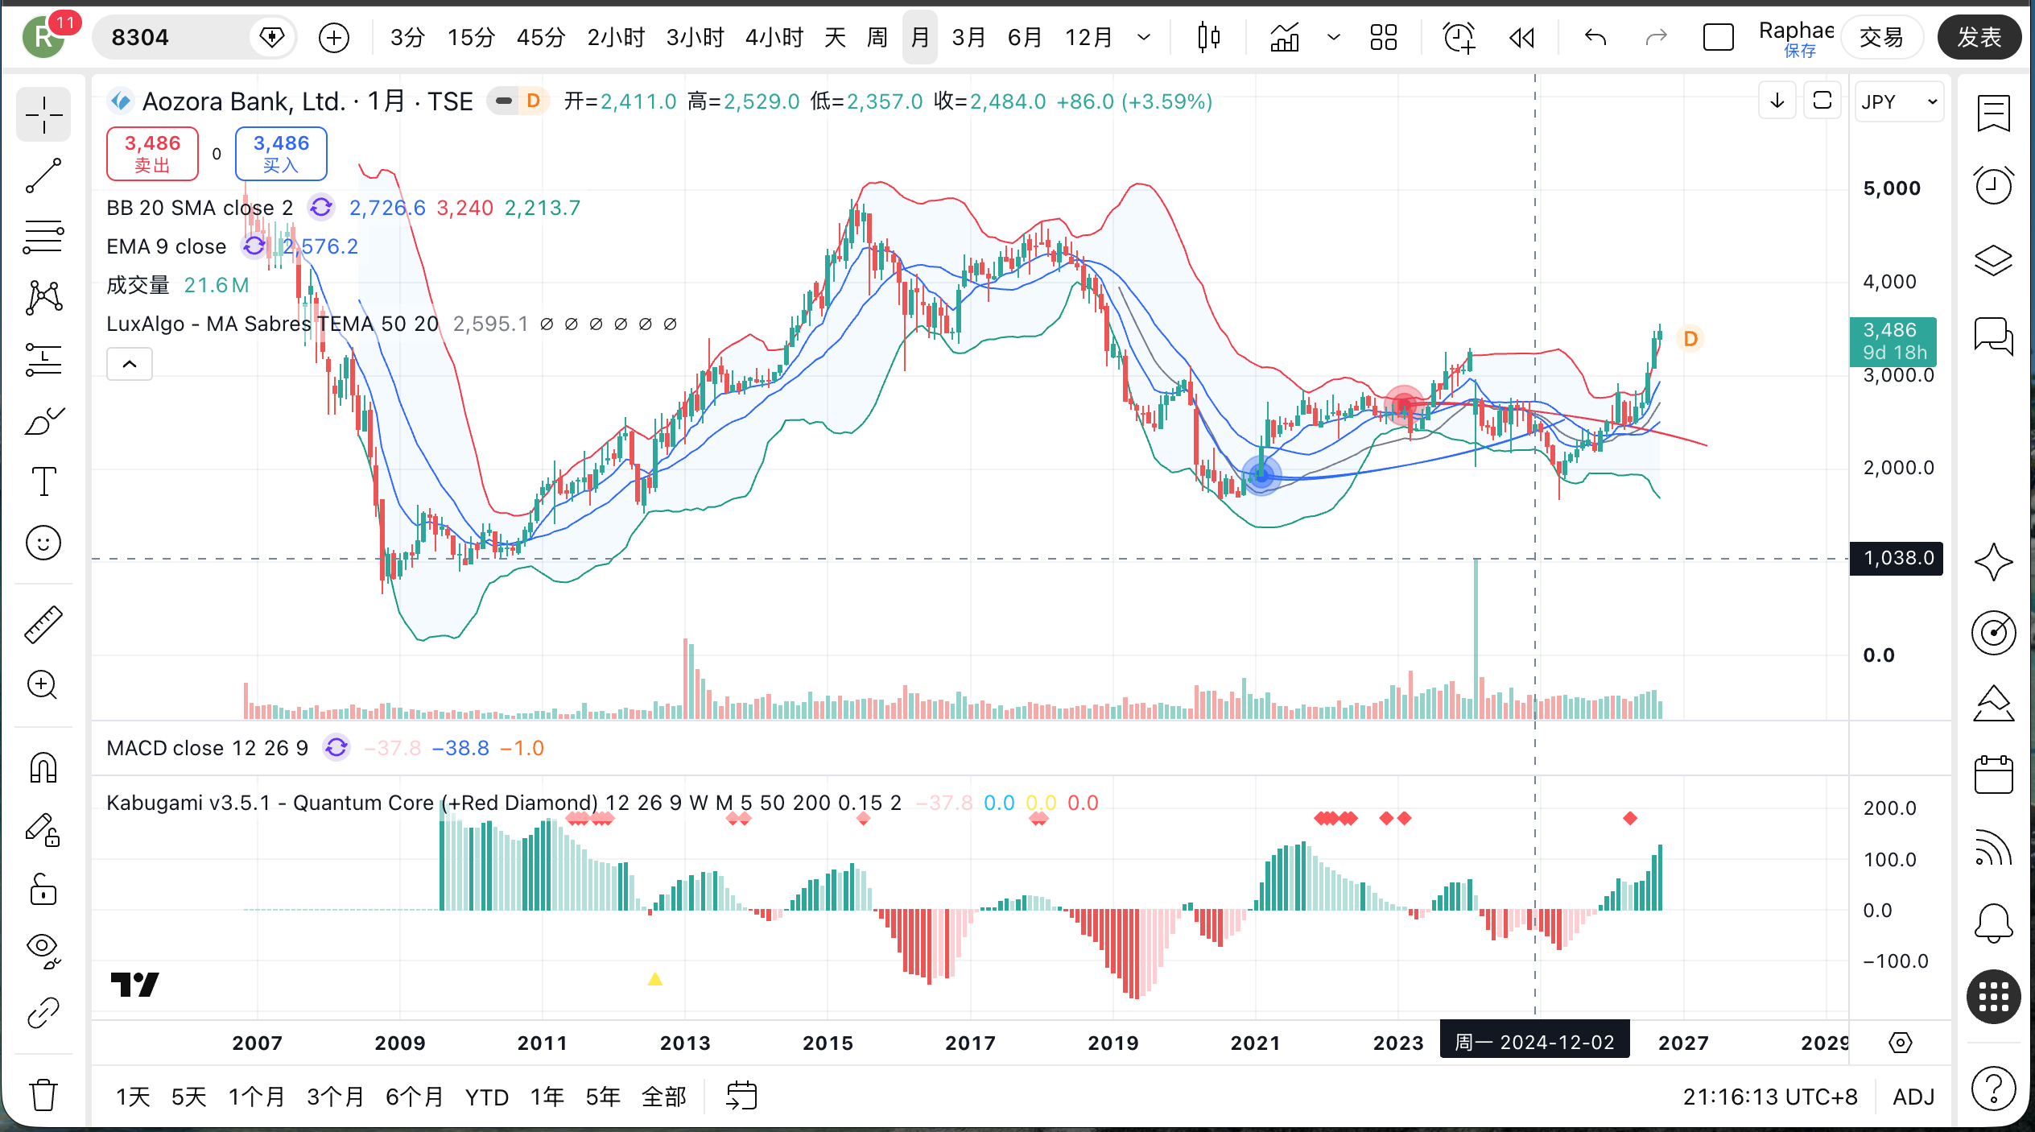
Task: Delete drawings with the trash icon
Action: pos(43,1095)
